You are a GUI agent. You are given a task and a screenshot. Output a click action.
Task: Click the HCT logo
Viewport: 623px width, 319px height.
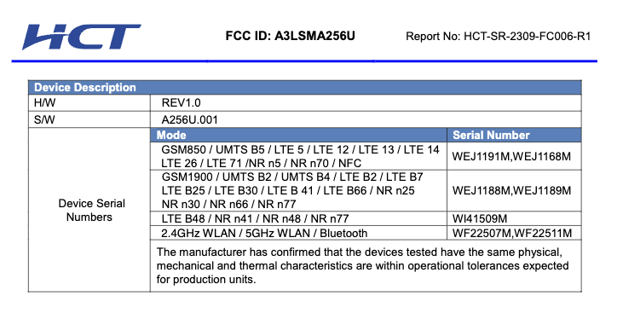click(82, 37)
